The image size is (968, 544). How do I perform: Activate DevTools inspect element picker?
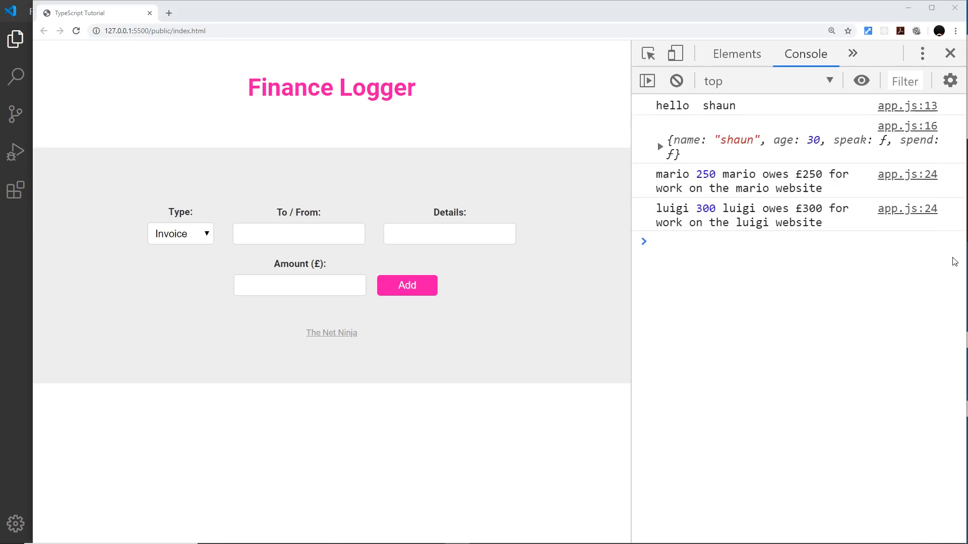point(648,53)
